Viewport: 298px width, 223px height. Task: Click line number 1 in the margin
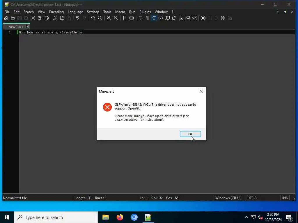(x=10, y=32)
